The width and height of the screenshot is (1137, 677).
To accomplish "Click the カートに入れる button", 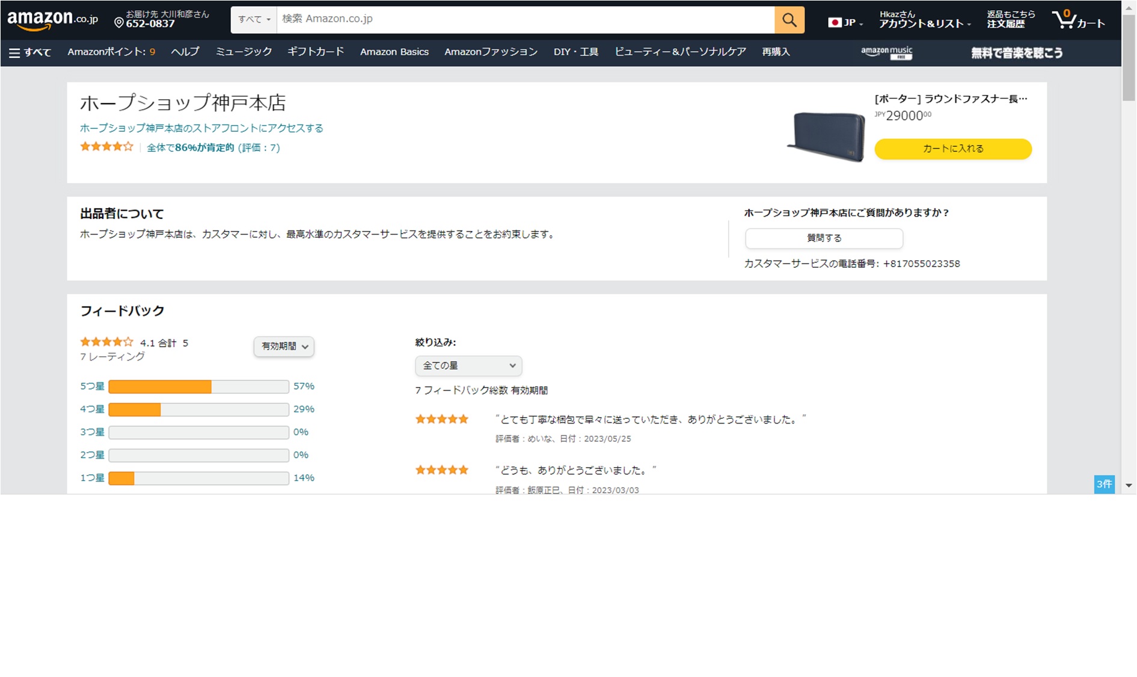I will click(x=953, y=149).
